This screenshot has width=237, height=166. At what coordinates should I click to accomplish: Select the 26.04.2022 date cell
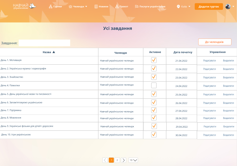181,103
